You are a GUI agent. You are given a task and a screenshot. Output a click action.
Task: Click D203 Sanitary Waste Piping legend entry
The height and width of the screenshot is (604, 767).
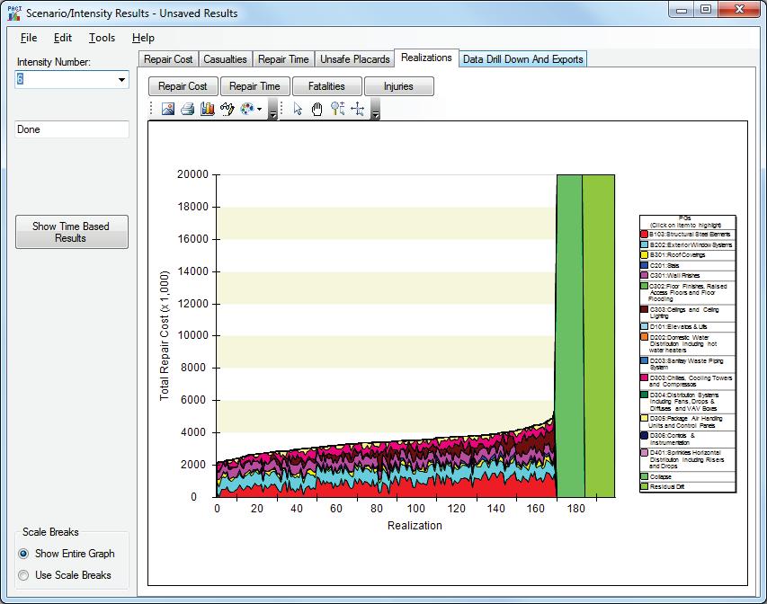tap(687, 364)
